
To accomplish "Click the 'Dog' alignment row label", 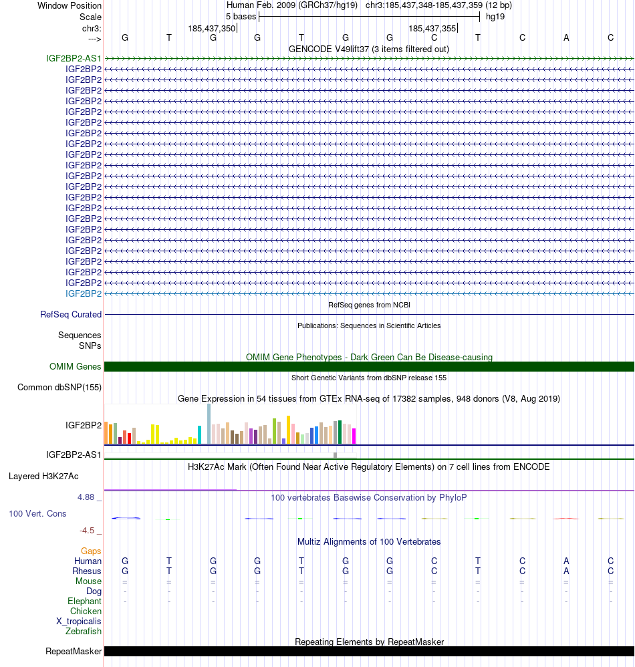I will (94, 591).
